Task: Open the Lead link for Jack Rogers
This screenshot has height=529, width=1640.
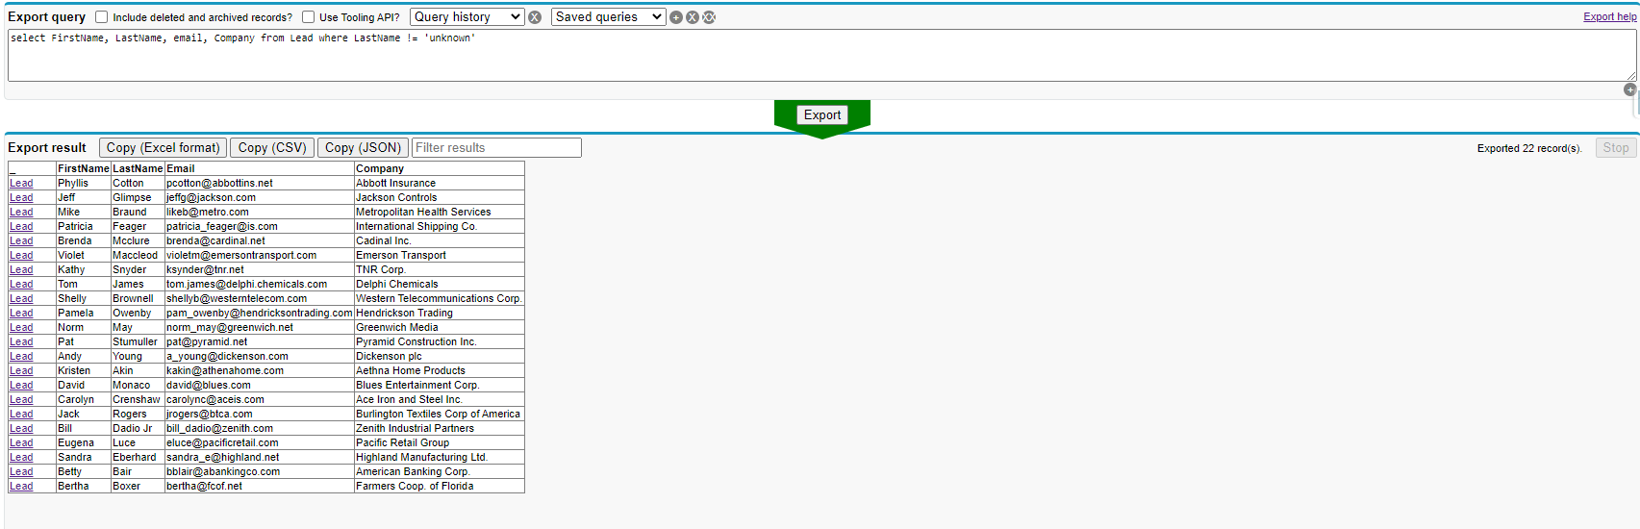Action: 21,415
